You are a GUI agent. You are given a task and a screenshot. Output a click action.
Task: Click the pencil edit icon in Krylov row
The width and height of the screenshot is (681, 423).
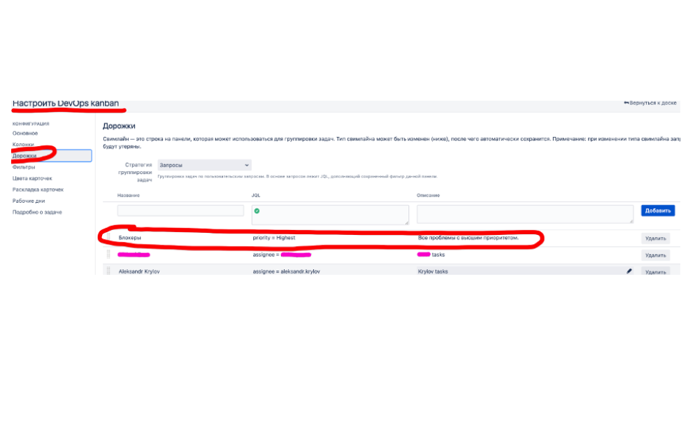tap(629, 271)
